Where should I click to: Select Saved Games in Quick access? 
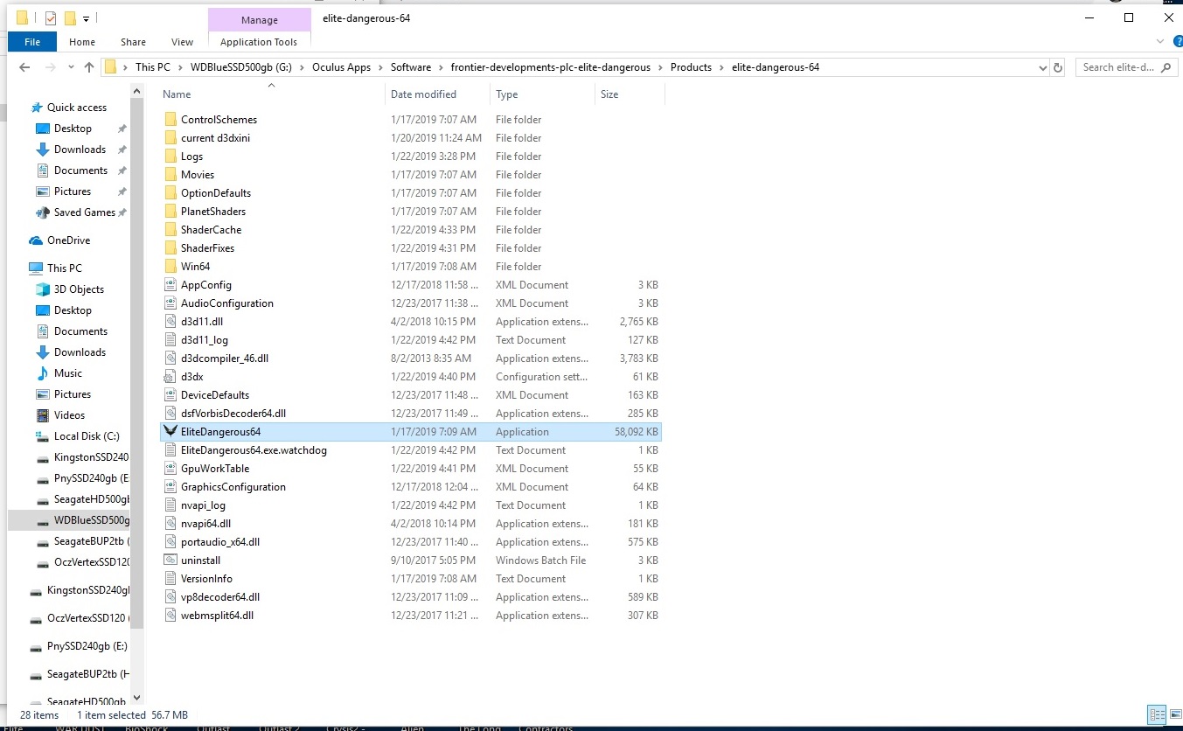click(x=85, y=212)
